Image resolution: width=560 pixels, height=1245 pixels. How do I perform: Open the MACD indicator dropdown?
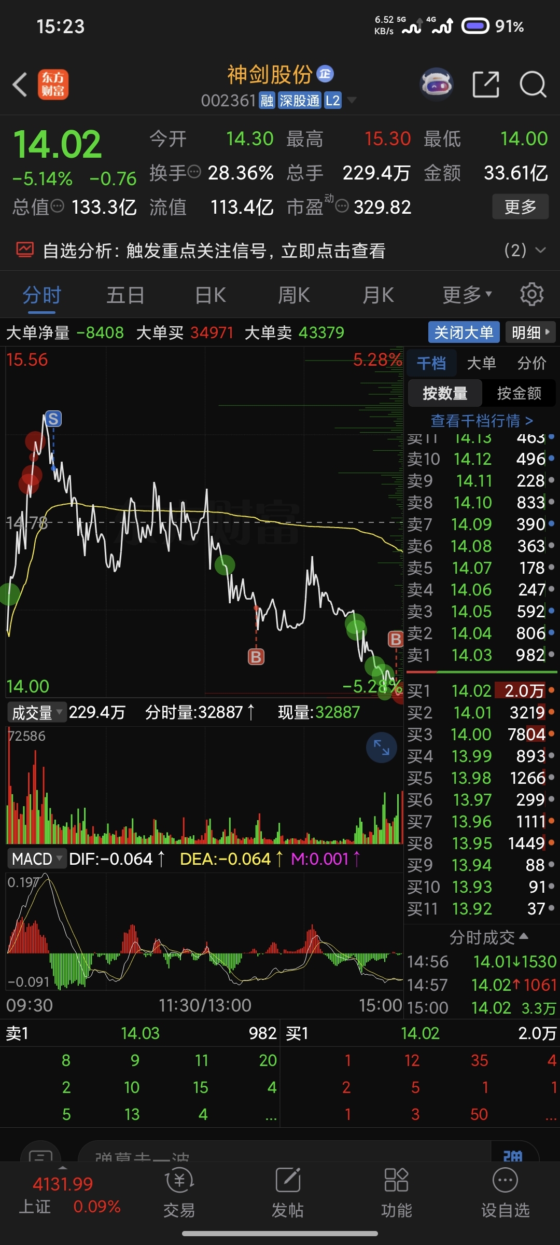point(36,859)
